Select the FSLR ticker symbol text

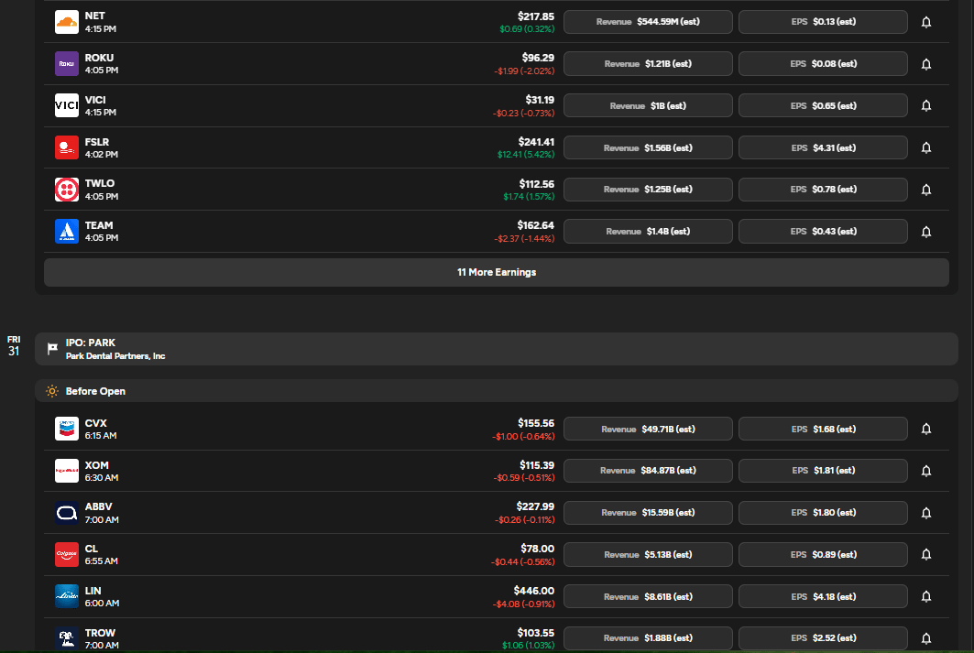[97, 142]
